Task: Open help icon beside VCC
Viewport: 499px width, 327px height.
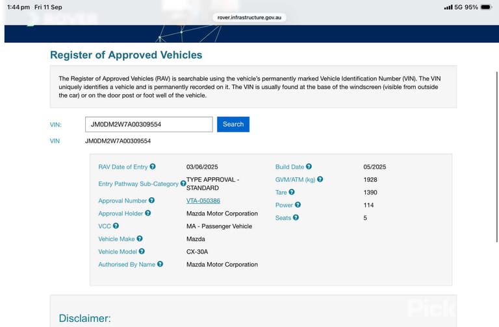Action: 116,226
